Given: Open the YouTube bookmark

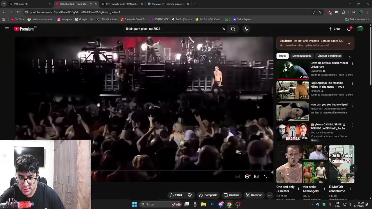Looking at the screenshot, I should [x=18, y=19].
